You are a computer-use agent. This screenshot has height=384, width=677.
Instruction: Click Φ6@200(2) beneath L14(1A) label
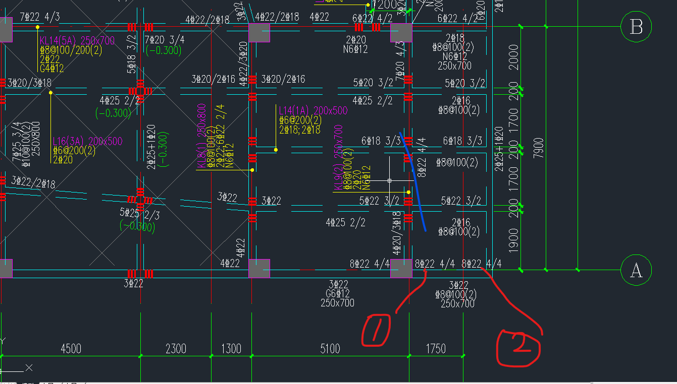coord(300,120)
